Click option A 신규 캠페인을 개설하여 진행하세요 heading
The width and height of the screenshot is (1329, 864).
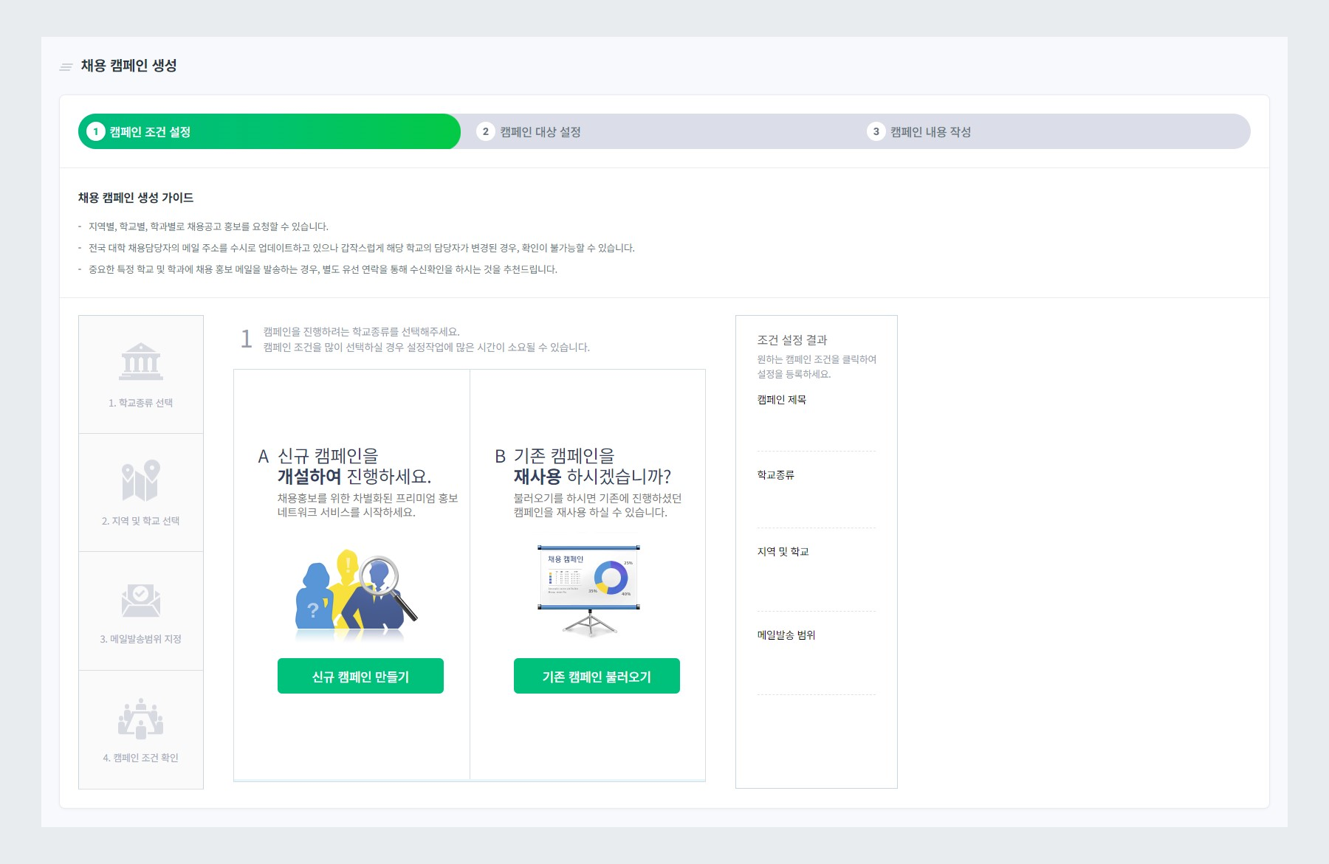(345, 466)
